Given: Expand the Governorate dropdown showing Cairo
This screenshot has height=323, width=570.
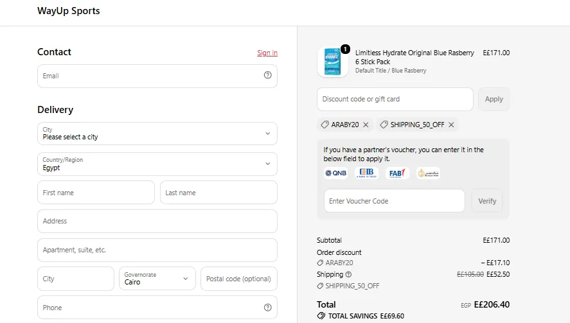Looking at the screenshot, I should coord(157,279).
